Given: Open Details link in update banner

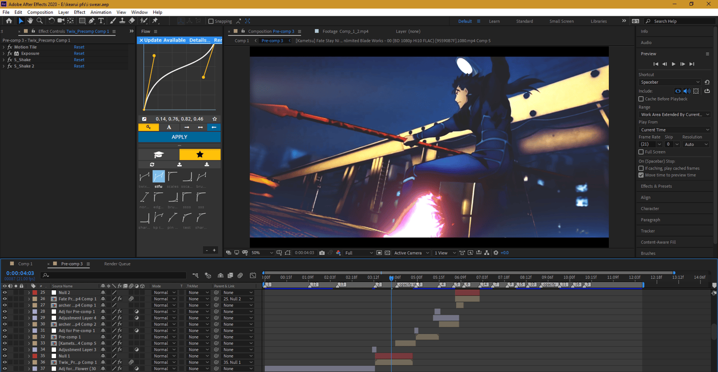Looking at the screenshot, I should [x=200, y=40].
